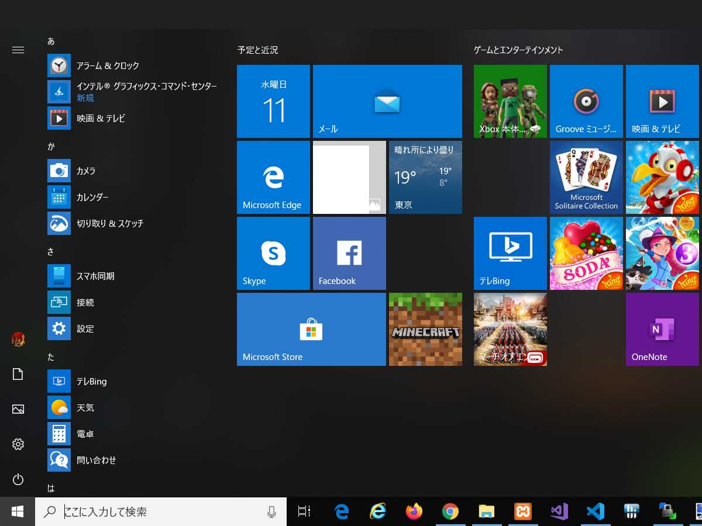Open Microsoft Solitaire Collection tile

click(x=586, y=177)
